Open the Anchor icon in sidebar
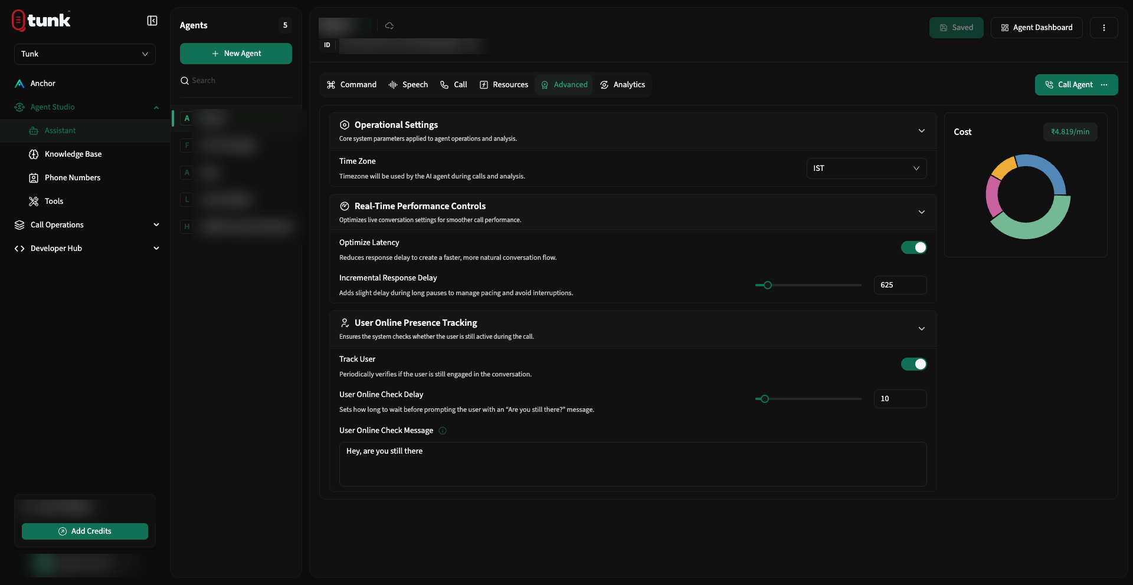Viewport: 1133px width, 585px height. click(19, 84)
